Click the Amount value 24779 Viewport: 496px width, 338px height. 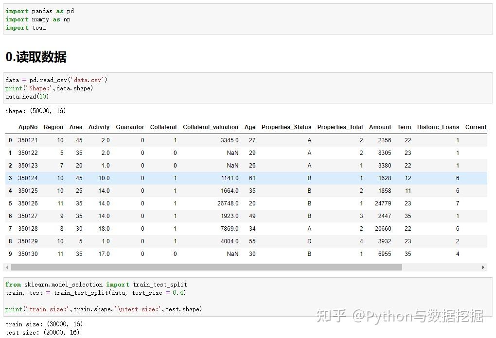(x=383, y=203)
